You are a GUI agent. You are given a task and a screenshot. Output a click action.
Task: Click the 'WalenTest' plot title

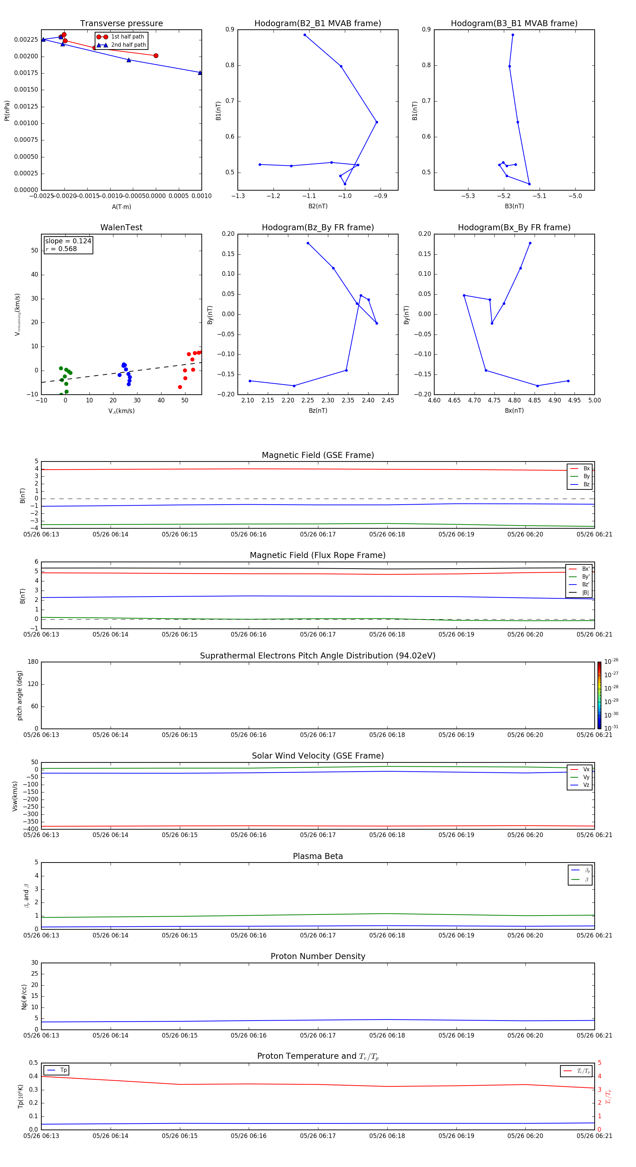121,227
